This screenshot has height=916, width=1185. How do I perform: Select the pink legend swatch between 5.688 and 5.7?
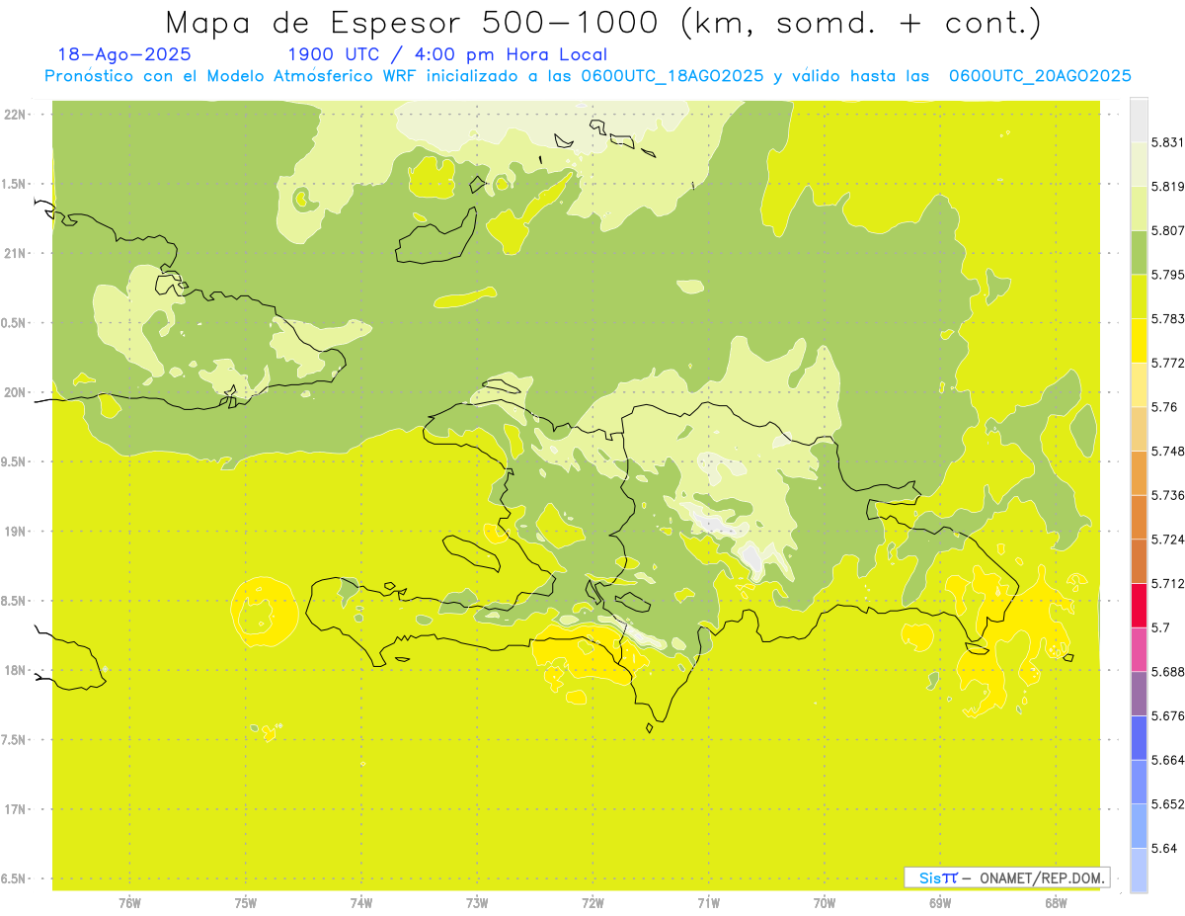point(1139,649)
